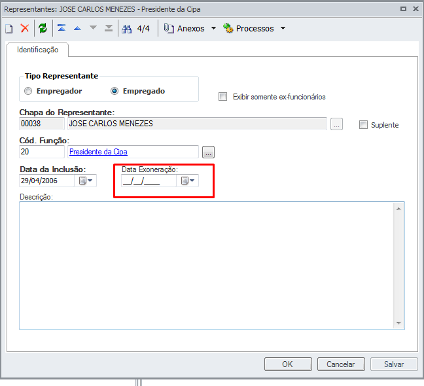
Task: Expand the Processos dropdown arrow
Action: click(283, 28)
